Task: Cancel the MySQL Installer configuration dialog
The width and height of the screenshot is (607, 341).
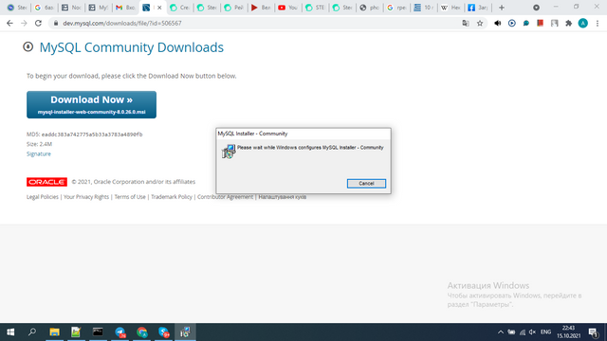Action: click(x=366, y=183)
